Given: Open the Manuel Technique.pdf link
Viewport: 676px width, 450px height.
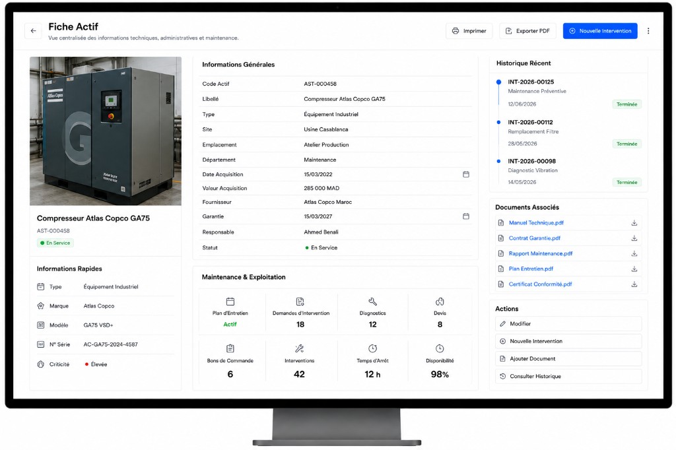Looking at the screenshot, I should (536, 223).
